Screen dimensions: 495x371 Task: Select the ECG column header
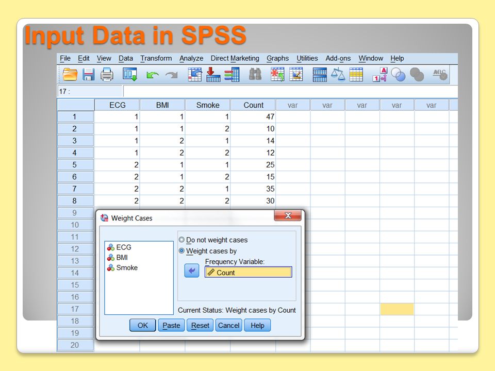(x=117, y=105)
